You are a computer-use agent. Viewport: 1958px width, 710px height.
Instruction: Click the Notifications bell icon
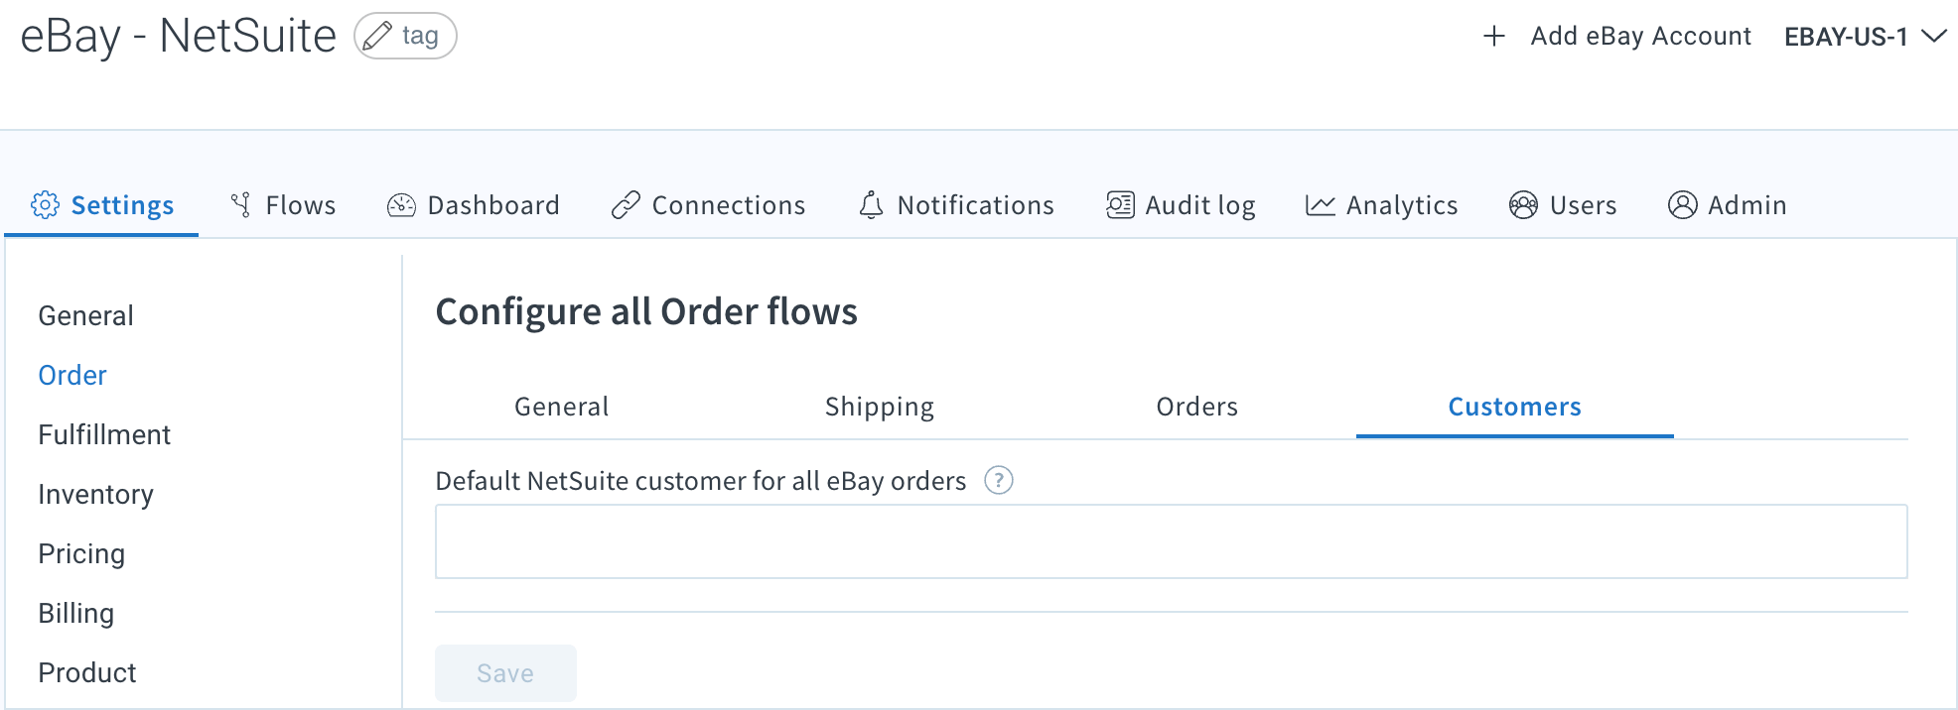[x=871, y=204]
